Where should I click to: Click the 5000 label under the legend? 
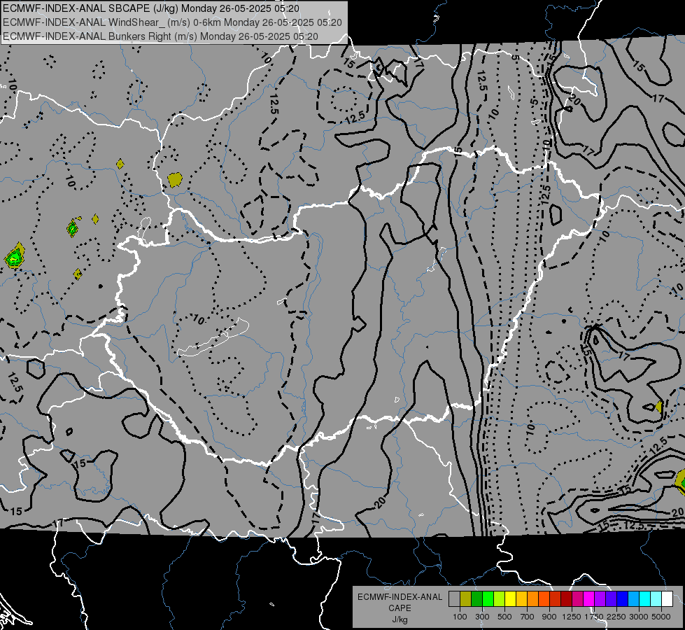point(661,617)
